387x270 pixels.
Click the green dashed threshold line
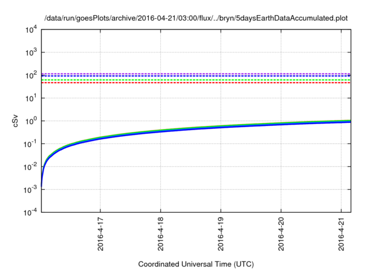click(196, 80)
